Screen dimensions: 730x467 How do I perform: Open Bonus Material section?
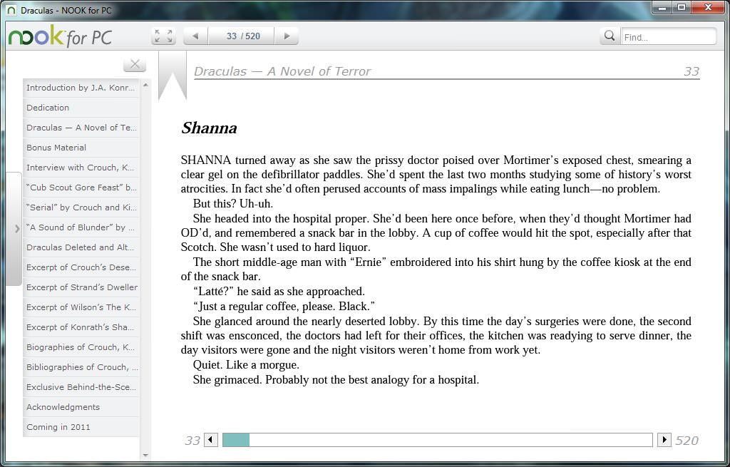[x=81, y=148]
